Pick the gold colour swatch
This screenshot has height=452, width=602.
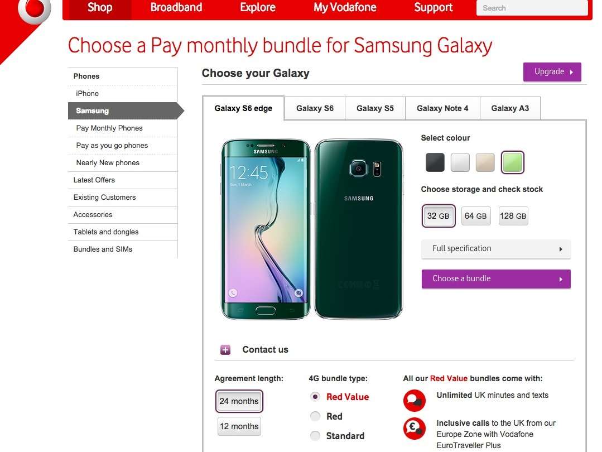tap(485, 162)
